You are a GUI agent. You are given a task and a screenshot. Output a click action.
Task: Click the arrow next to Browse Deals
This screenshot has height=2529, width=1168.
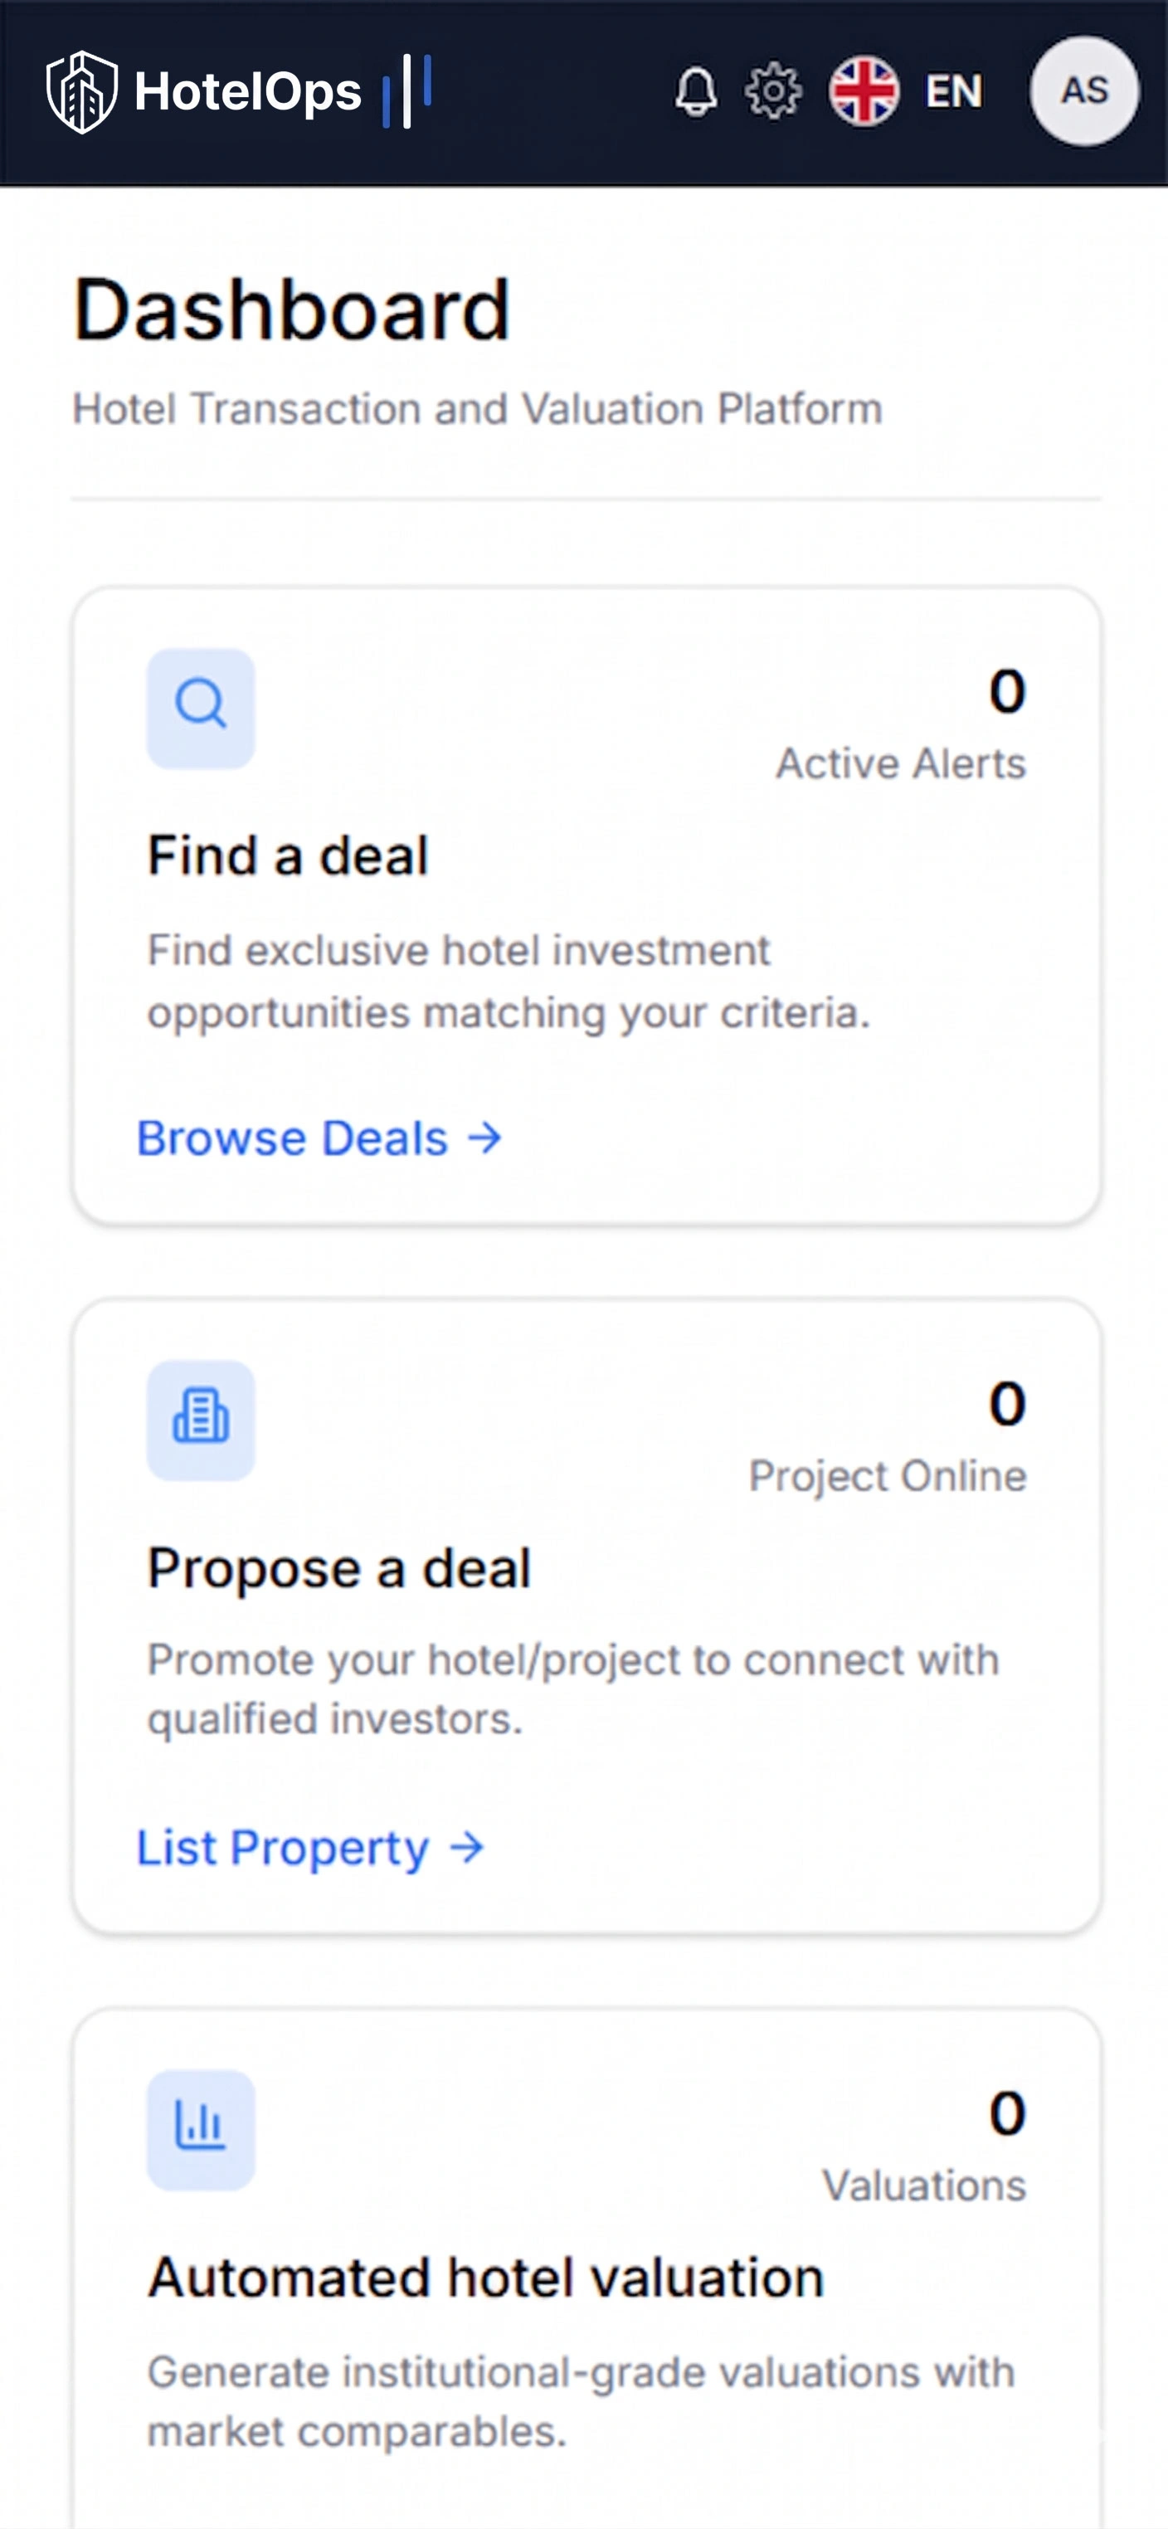[x=484, y=1139]
